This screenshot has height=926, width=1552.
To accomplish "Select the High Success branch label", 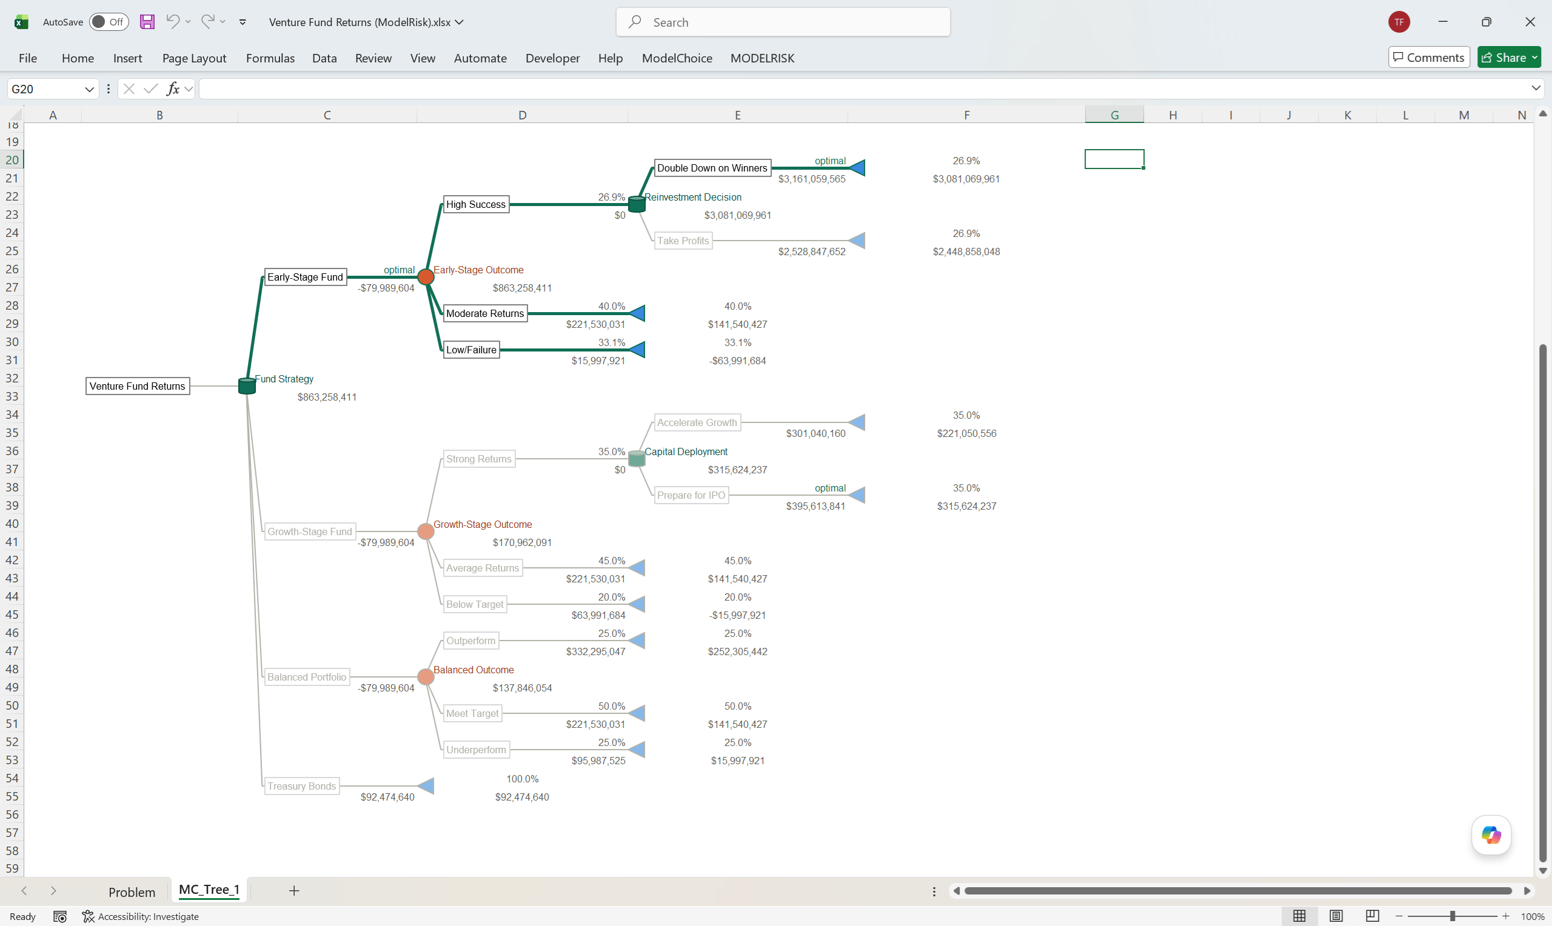I will click(x=475, y=204).
